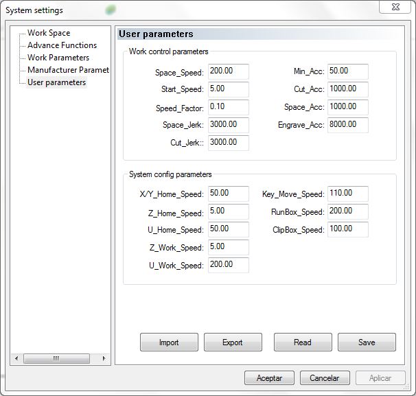
Task: Focus the Min_Acc value field
Action: (x=348, y=71)
